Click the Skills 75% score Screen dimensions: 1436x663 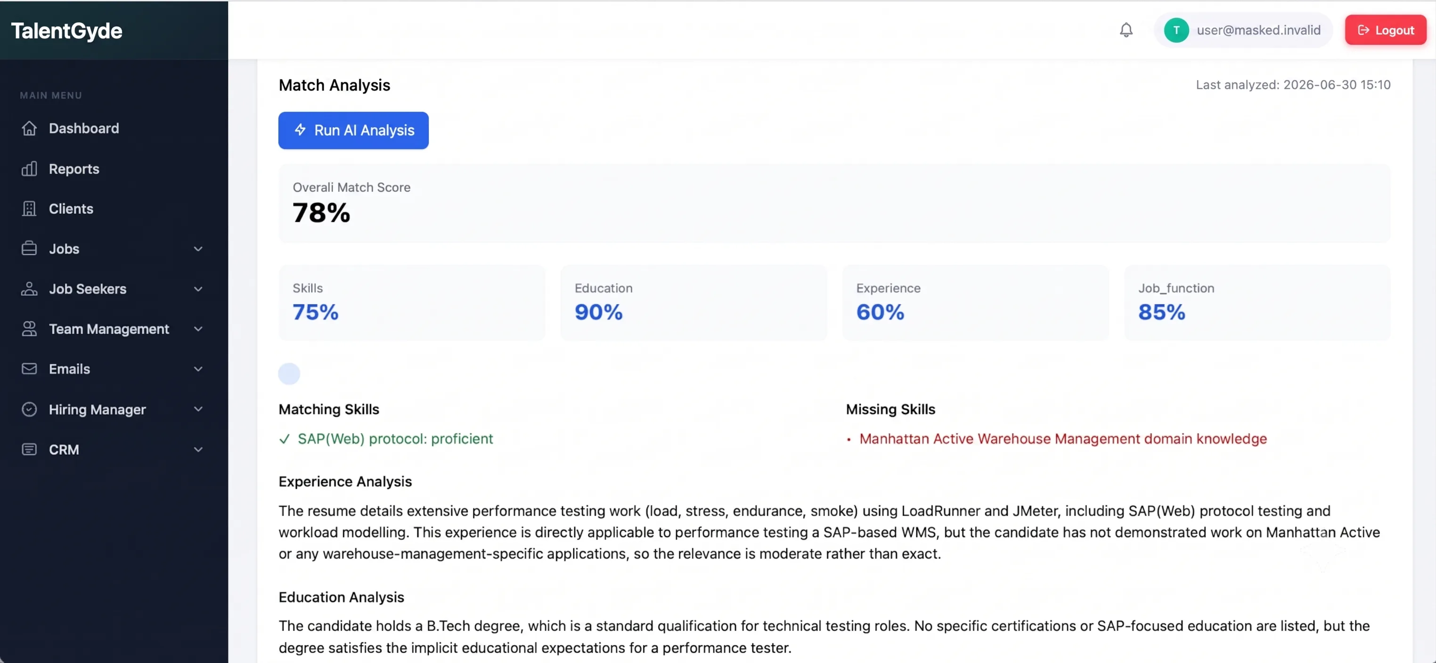(x=316, y=312)
